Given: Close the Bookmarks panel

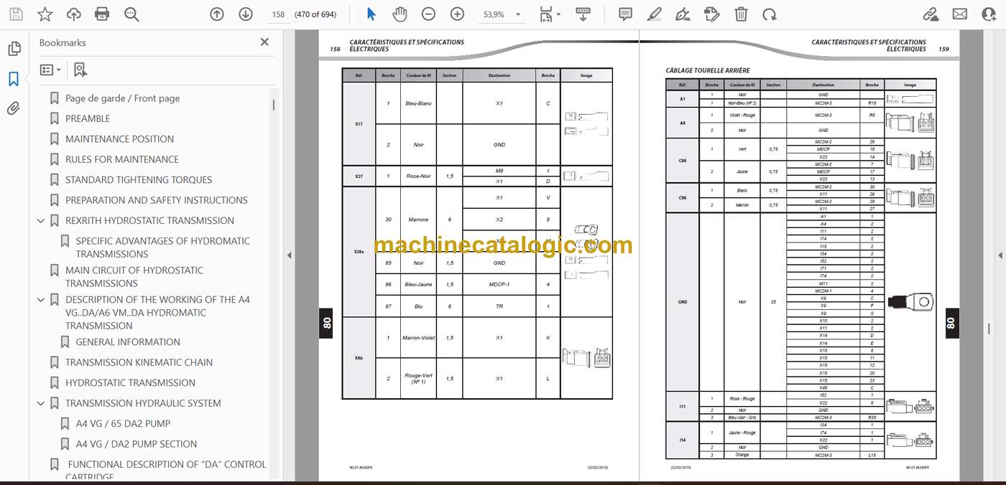Looking at the screenshot, I should pos(264,42).
